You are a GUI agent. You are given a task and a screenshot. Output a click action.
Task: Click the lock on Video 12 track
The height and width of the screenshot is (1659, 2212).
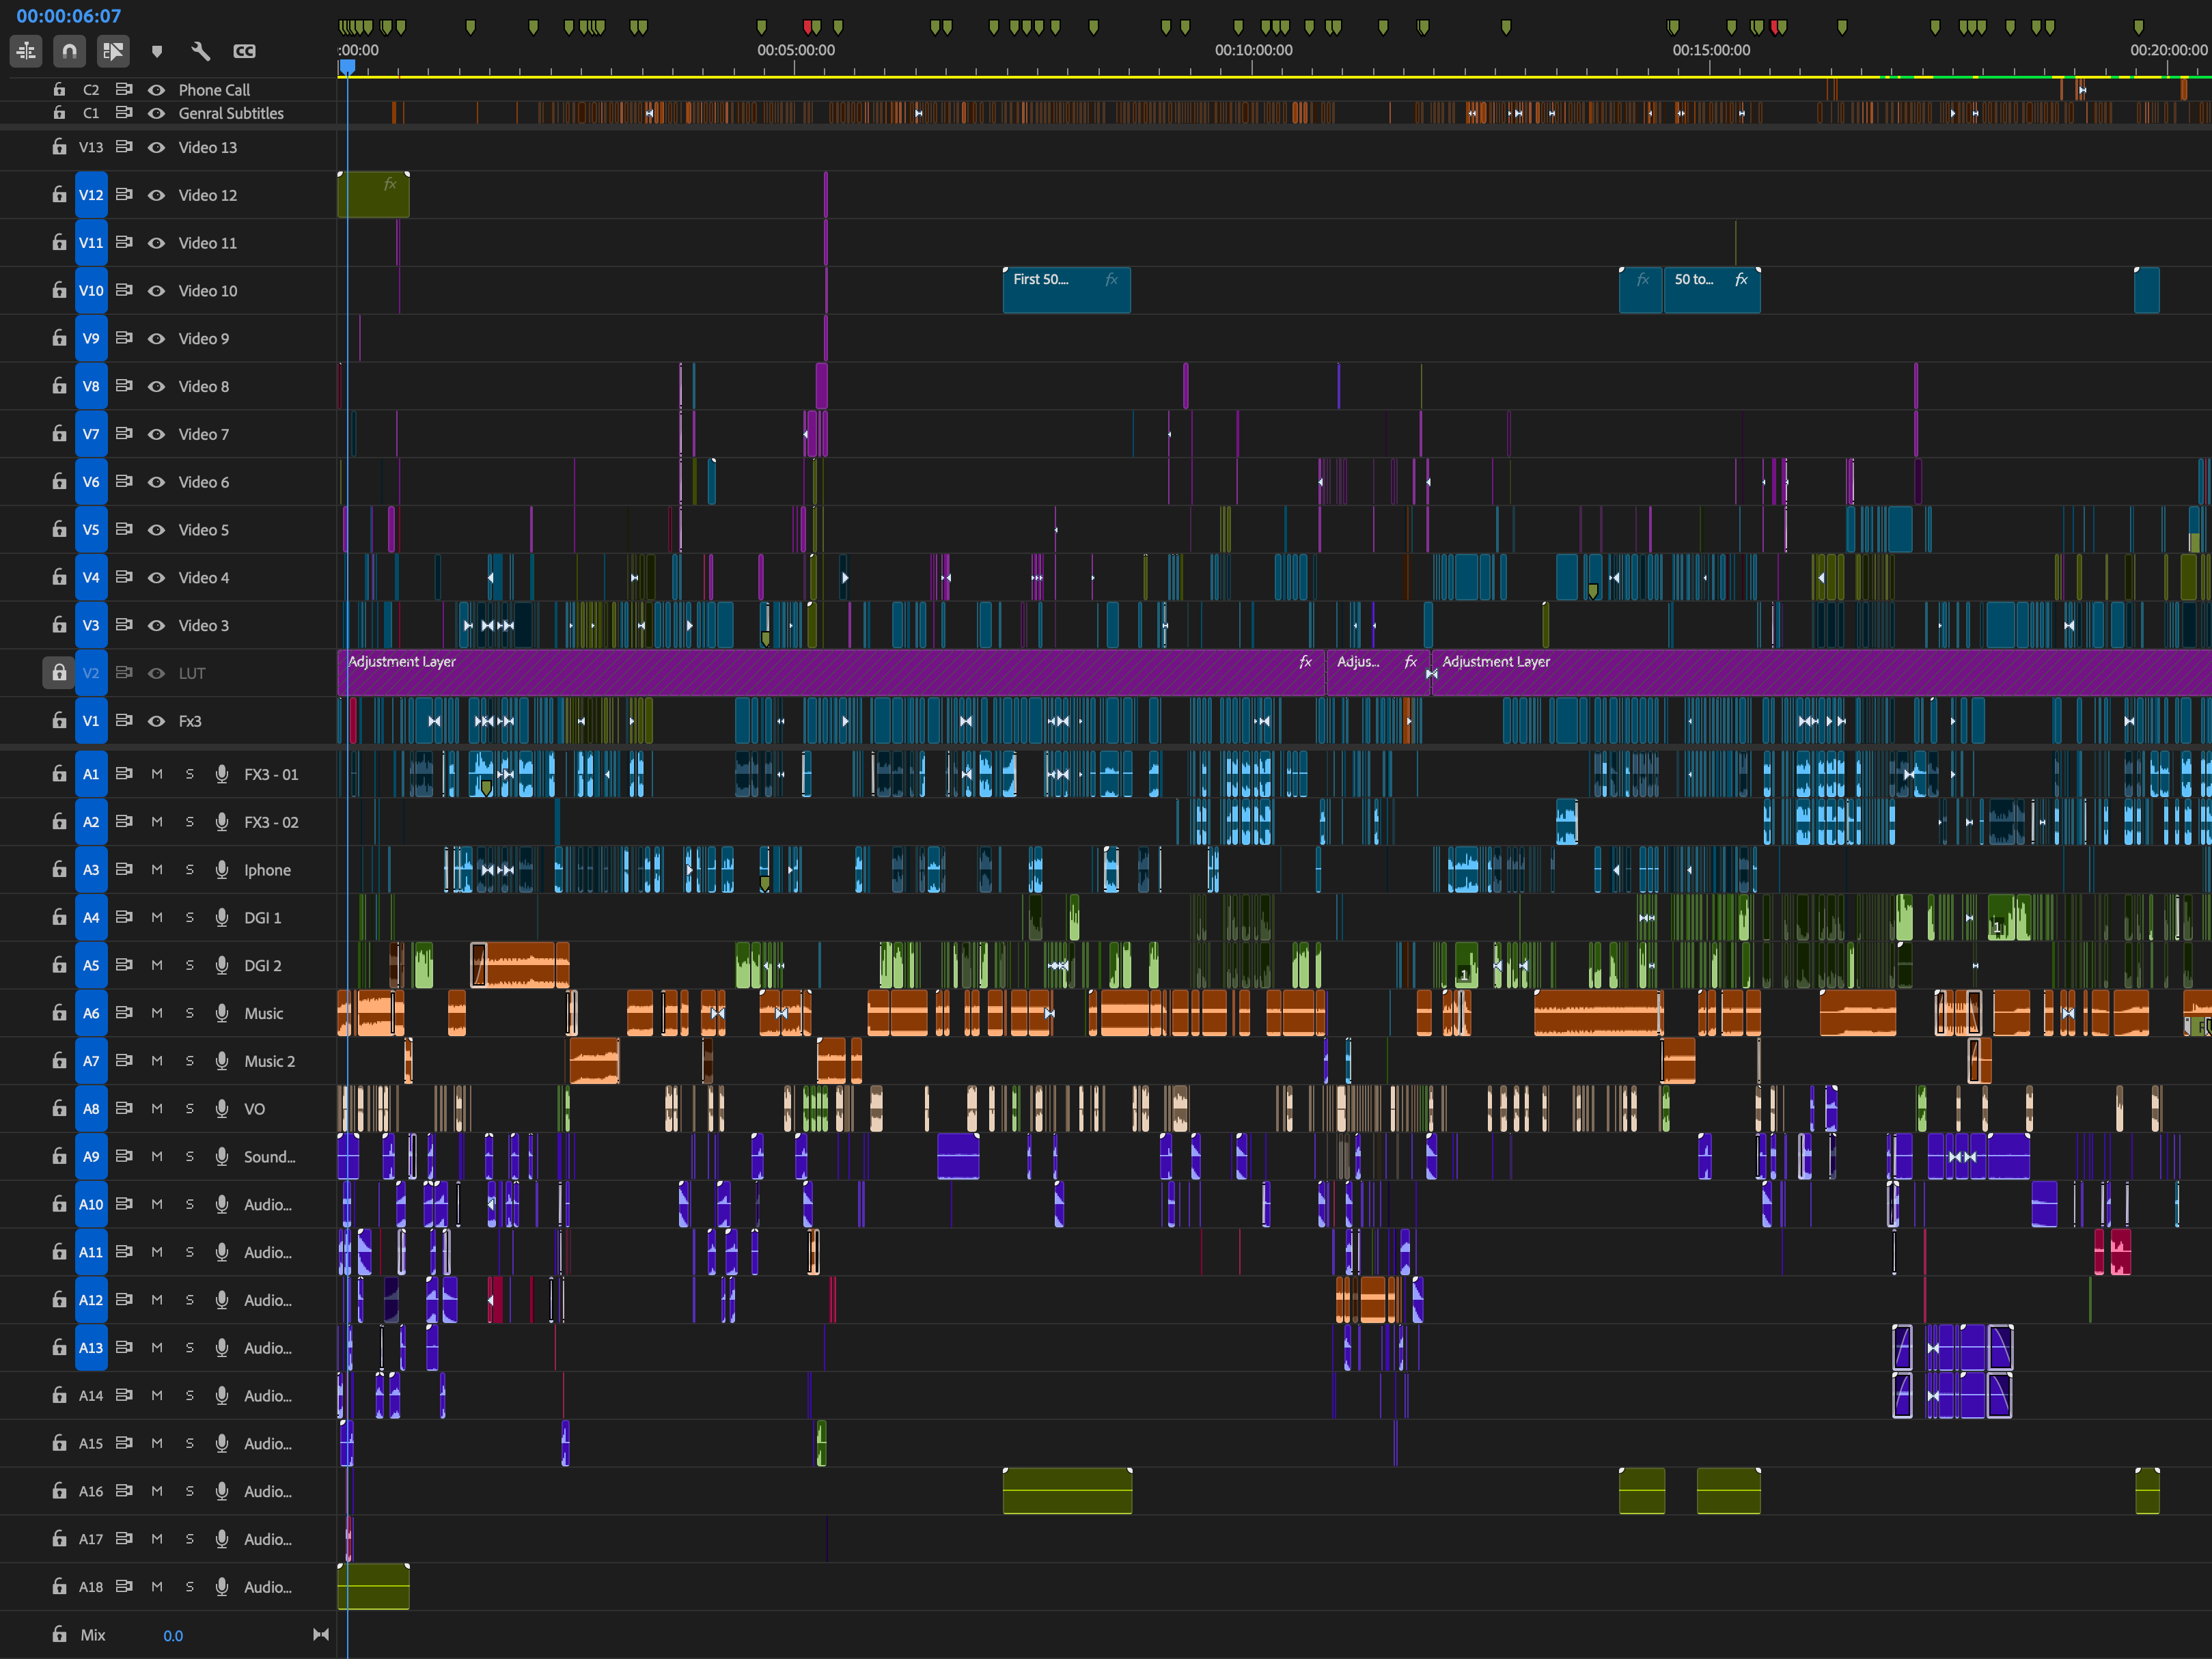(x=59, y=195)
